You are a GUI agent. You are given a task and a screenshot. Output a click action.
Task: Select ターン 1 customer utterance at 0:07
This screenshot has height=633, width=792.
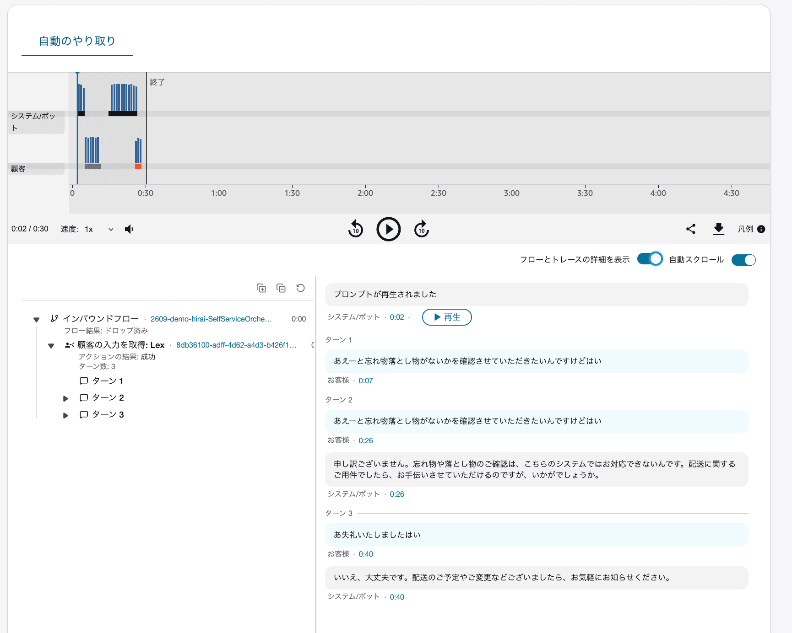click(x=537, y=361)
